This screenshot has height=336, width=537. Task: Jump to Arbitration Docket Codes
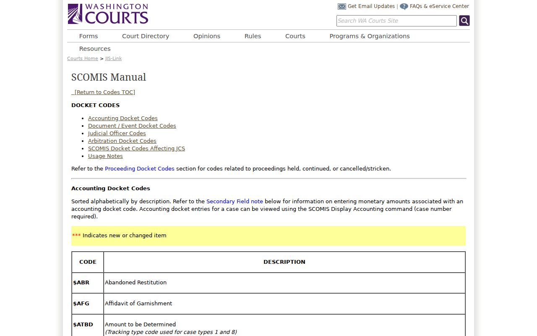pyautogui.click(x=122, y=141)
